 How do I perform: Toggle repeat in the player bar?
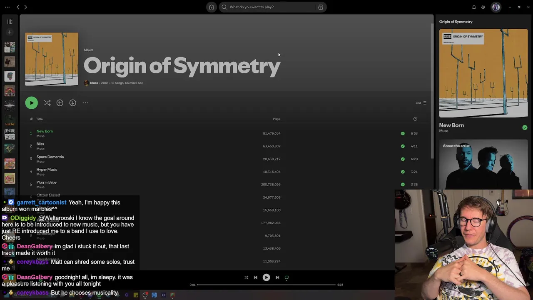click(286, 277)
